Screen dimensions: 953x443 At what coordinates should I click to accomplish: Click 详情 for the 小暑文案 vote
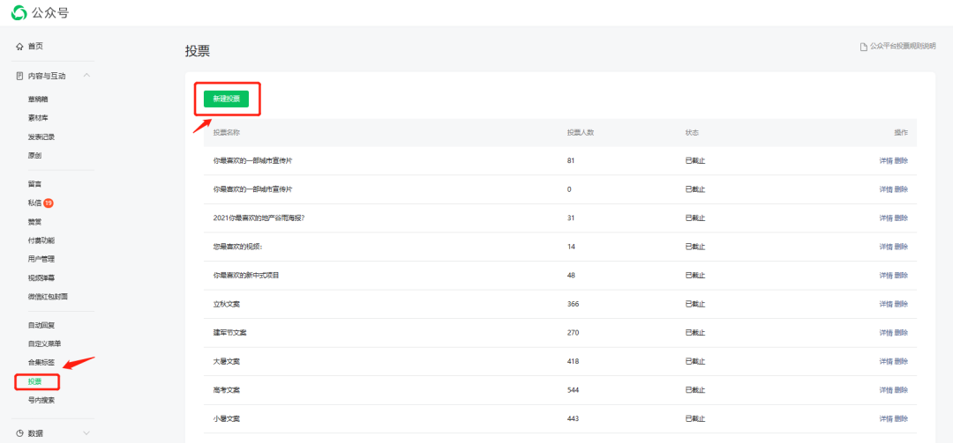click(885, 418)
